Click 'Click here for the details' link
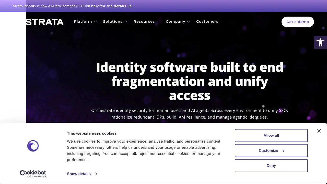 pyautogui.click(x=103, y=6)
